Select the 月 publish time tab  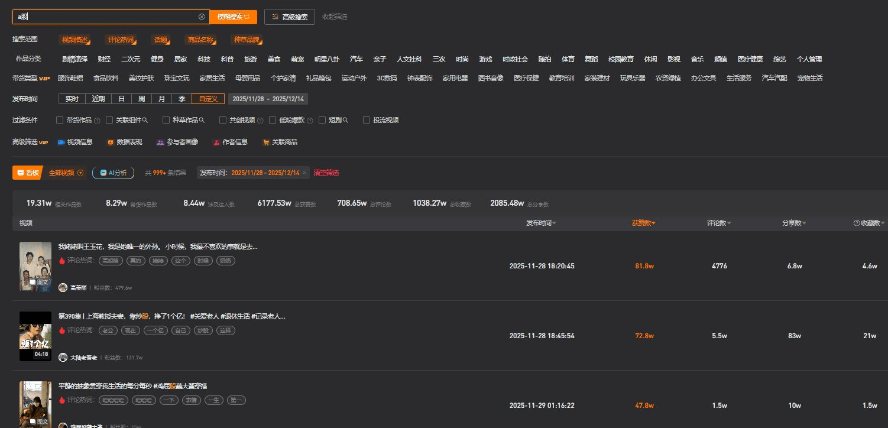click(x=161, y=99)
